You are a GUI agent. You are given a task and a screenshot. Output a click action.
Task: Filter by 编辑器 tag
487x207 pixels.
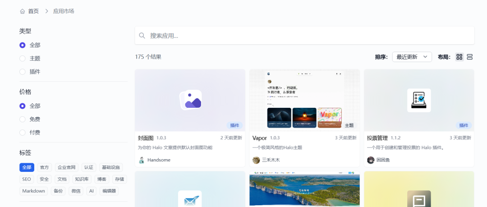(x=109, y=191)
